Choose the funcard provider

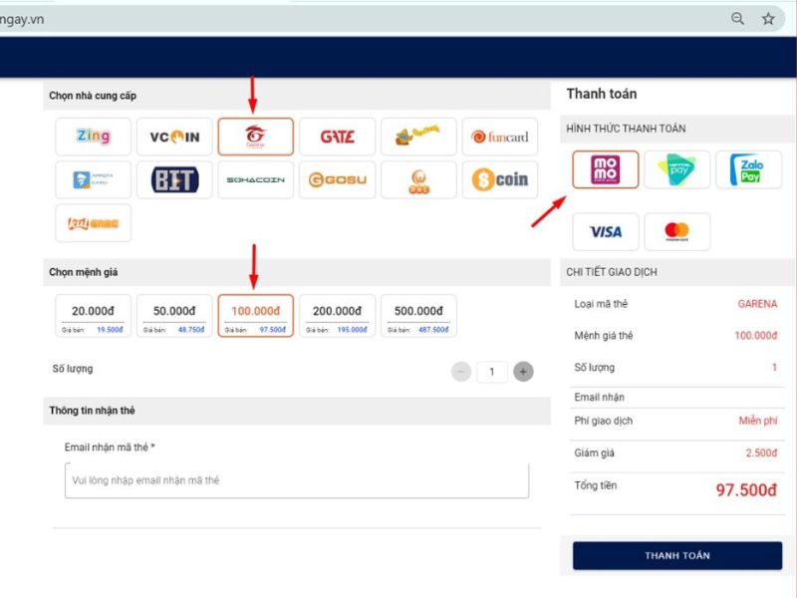(500, 137)
